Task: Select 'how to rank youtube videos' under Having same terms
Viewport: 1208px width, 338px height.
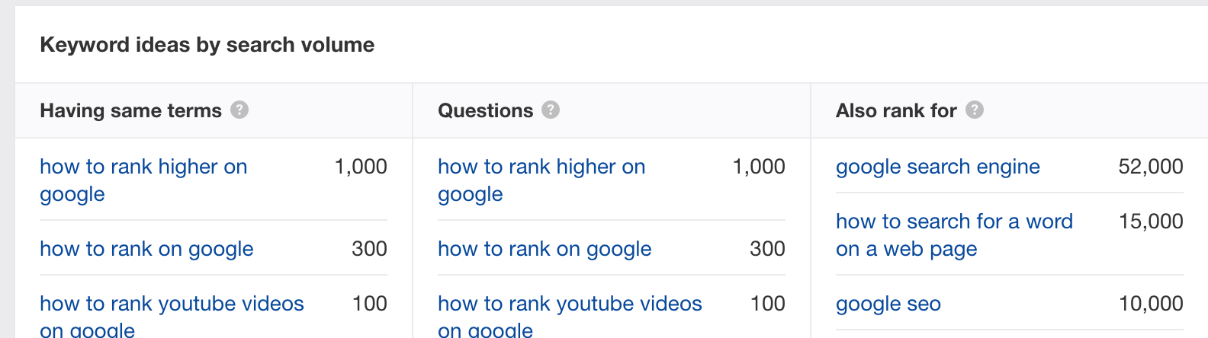Action: (172, 316)
